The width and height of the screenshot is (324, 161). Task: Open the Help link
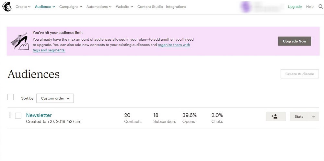coord(310,7)
